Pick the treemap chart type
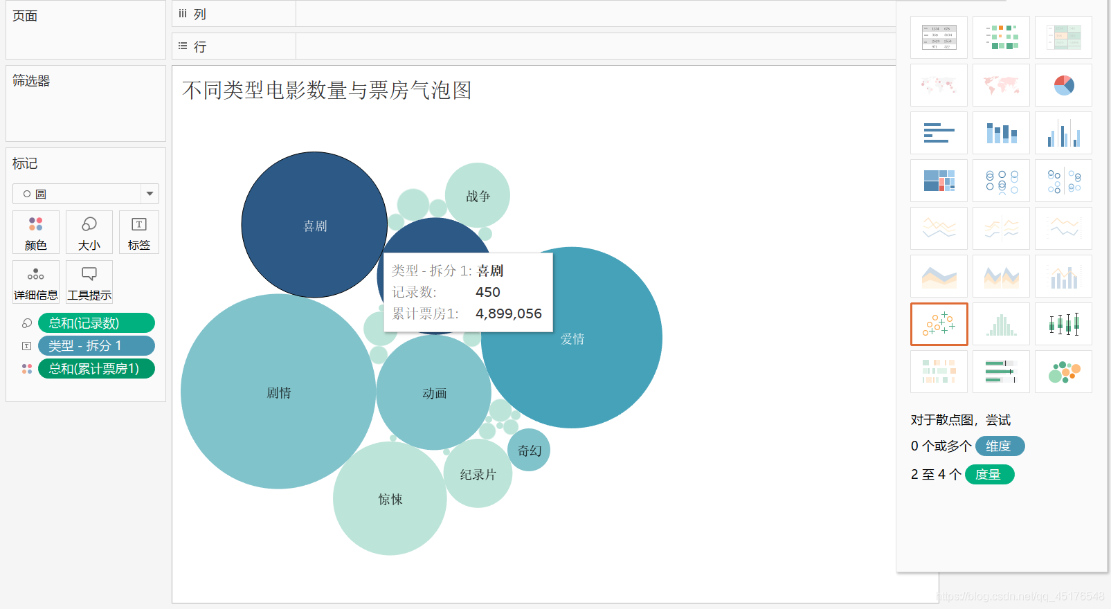This screenshot has height=609, width=1111. [939, 181]
